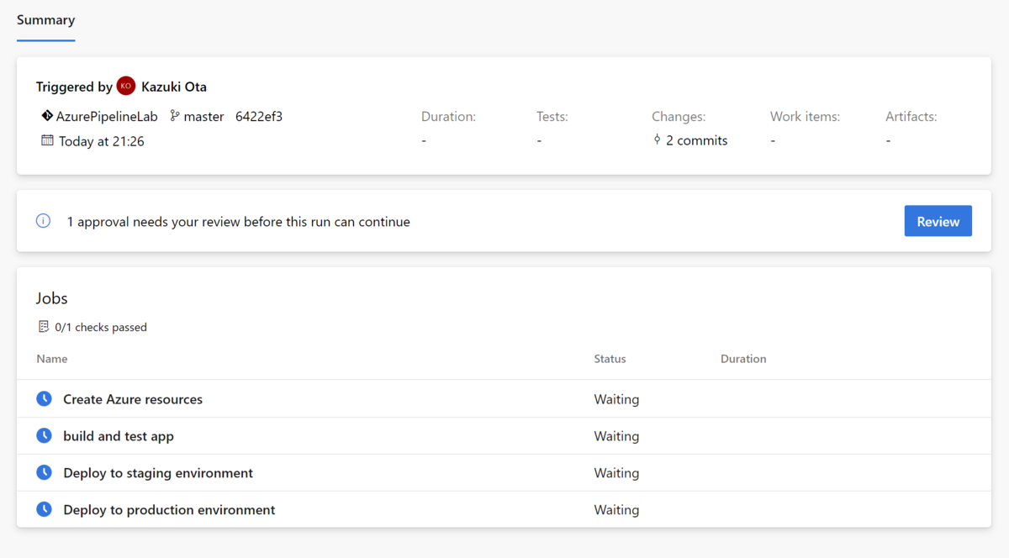
Task: Click the calendar icon beside Today at 21:26
Action: click(47, 140)
